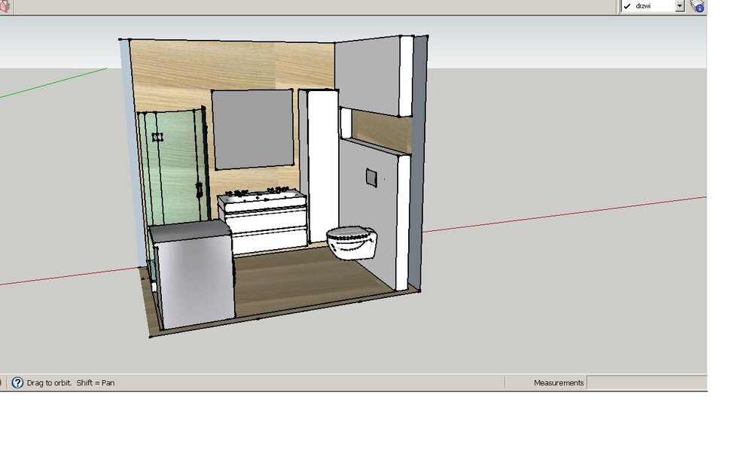753x456 pixels.
Task: Click the question mark help icon in status bar
Action: (17, 382)
